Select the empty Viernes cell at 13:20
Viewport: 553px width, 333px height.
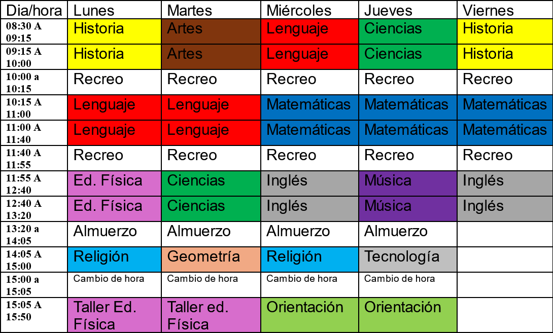[505, 234]
